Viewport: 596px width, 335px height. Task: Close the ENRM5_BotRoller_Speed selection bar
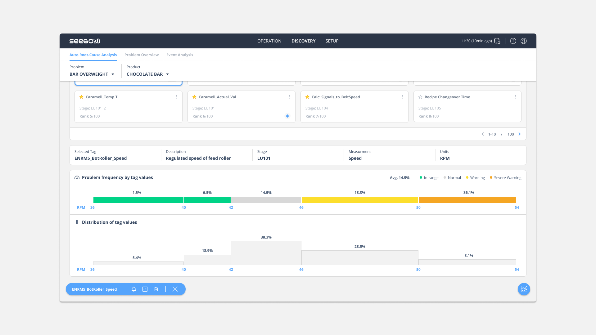pos(175,289)
